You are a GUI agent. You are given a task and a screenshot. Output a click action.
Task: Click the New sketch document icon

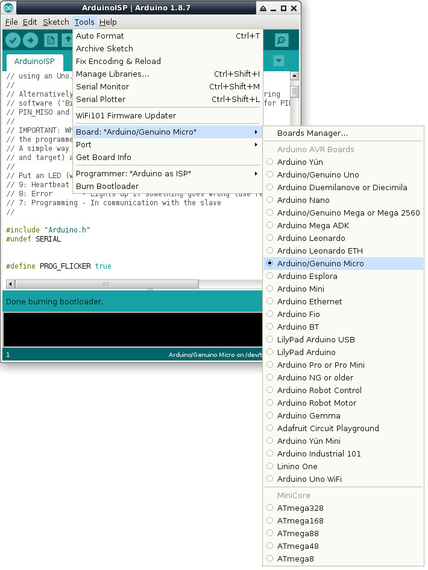(51, 40)
